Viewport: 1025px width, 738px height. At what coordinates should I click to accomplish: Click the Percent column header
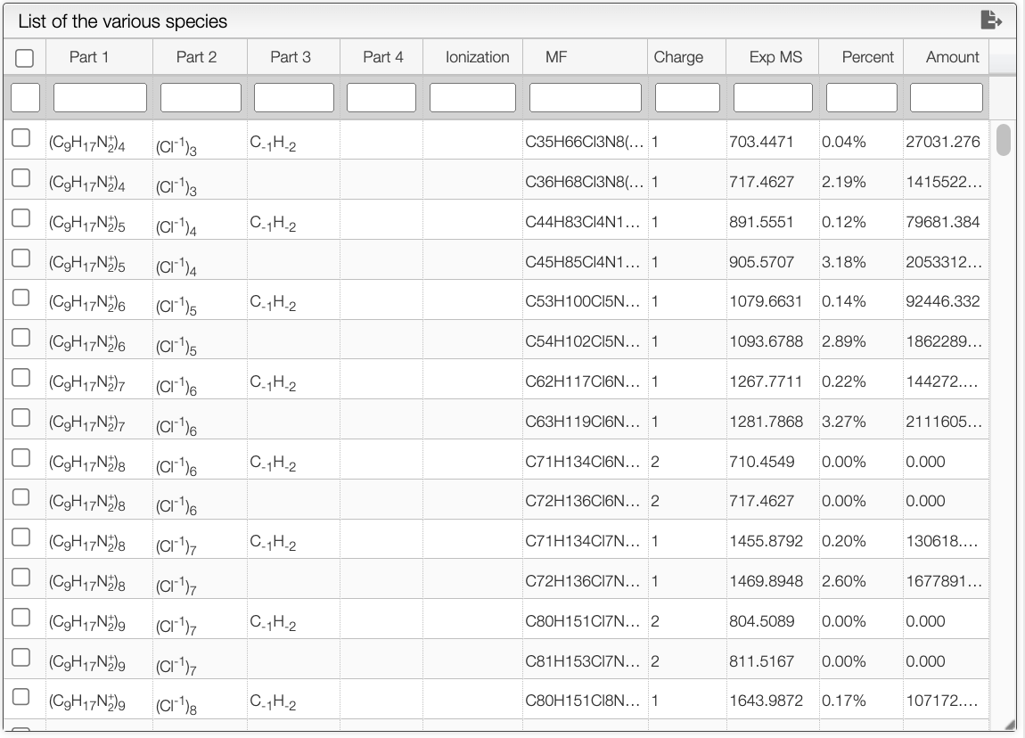[867, 57]
